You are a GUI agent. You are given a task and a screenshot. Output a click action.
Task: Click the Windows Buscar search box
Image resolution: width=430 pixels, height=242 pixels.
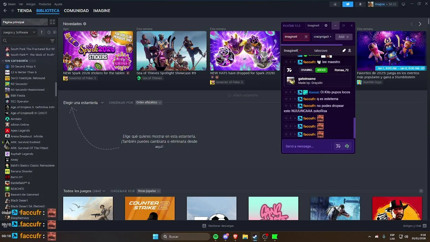(185, 237)
